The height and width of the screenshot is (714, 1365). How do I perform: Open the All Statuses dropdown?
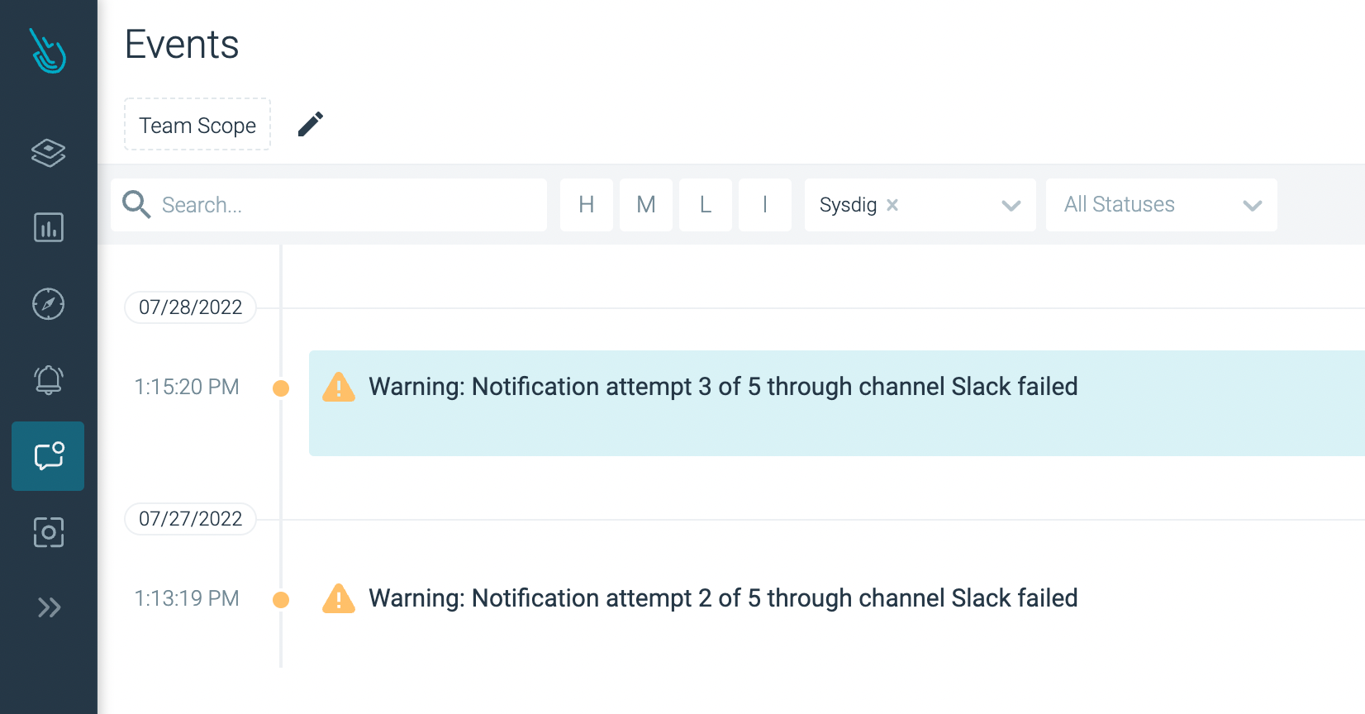point(1162,205)
